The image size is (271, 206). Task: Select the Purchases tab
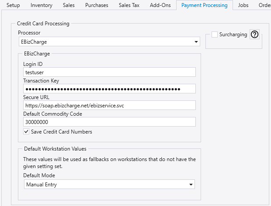tap(97, 5)
